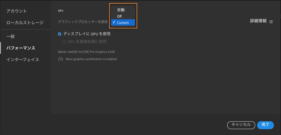Toggle ディスプレイに GPU を使用 checkbox
This screenshot has height=135, width=281.
click(x=60, y=34)
